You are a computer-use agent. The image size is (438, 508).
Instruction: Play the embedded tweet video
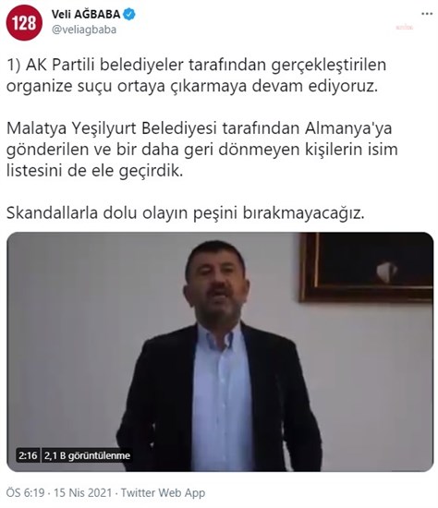click(x=220, y=352)
